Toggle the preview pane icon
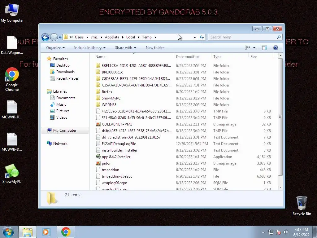The width and height of the screenshot is (317, 238). 265,48
